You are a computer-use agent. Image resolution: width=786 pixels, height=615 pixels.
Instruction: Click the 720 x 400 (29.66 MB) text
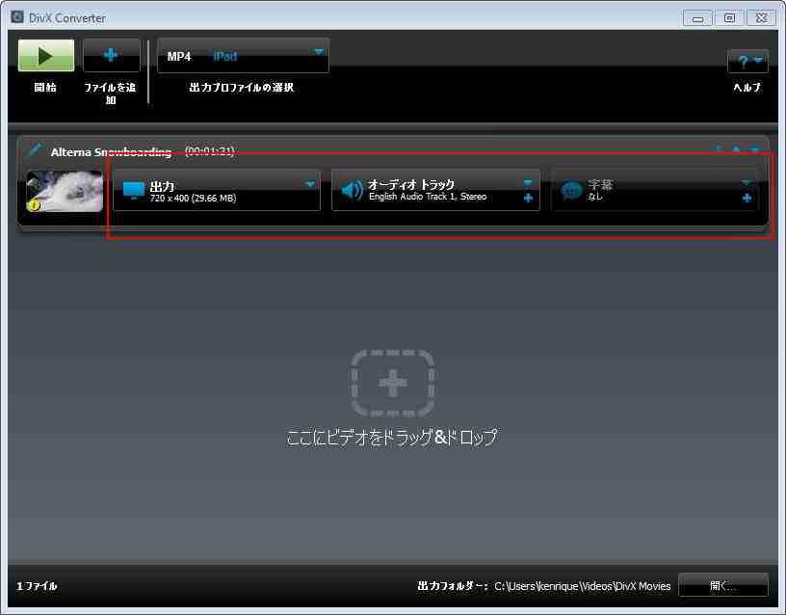tap(193, 199)
